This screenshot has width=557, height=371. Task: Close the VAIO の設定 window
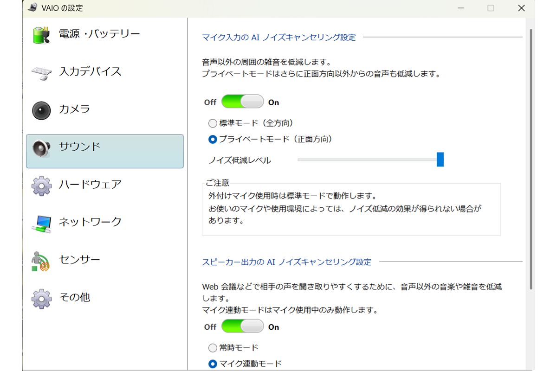click(521, 8)
